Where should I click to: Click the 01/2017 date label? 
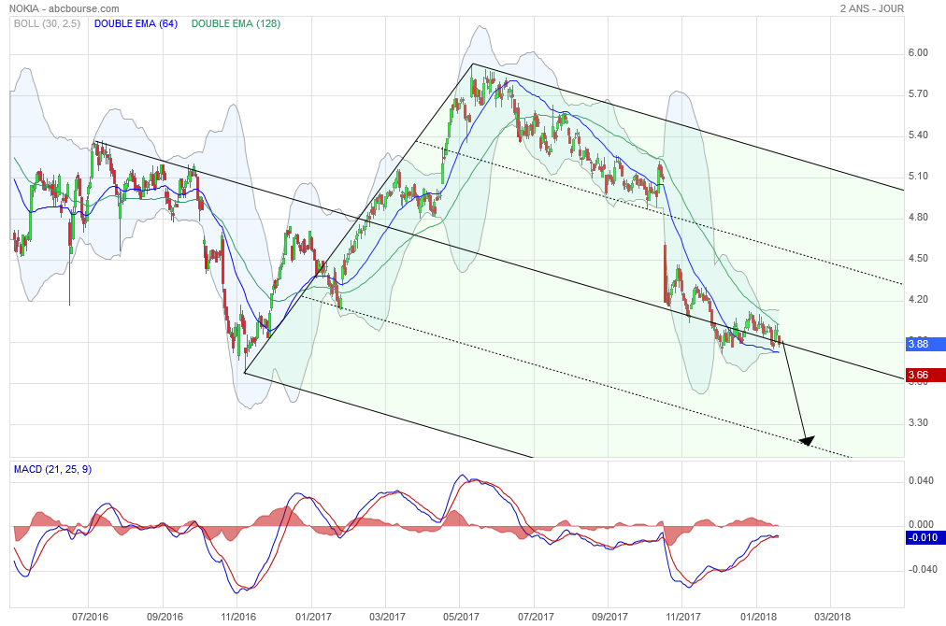pyautogui.click(x=312, y=617)
